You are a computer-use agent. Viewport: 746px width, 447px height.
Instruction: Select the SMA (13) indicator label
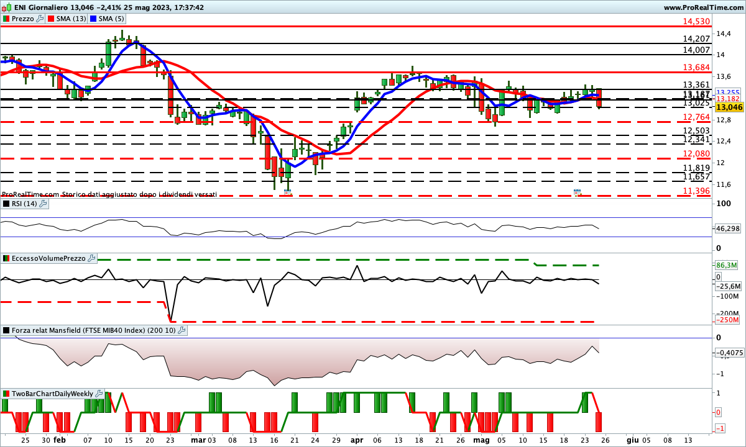(71, 19)
